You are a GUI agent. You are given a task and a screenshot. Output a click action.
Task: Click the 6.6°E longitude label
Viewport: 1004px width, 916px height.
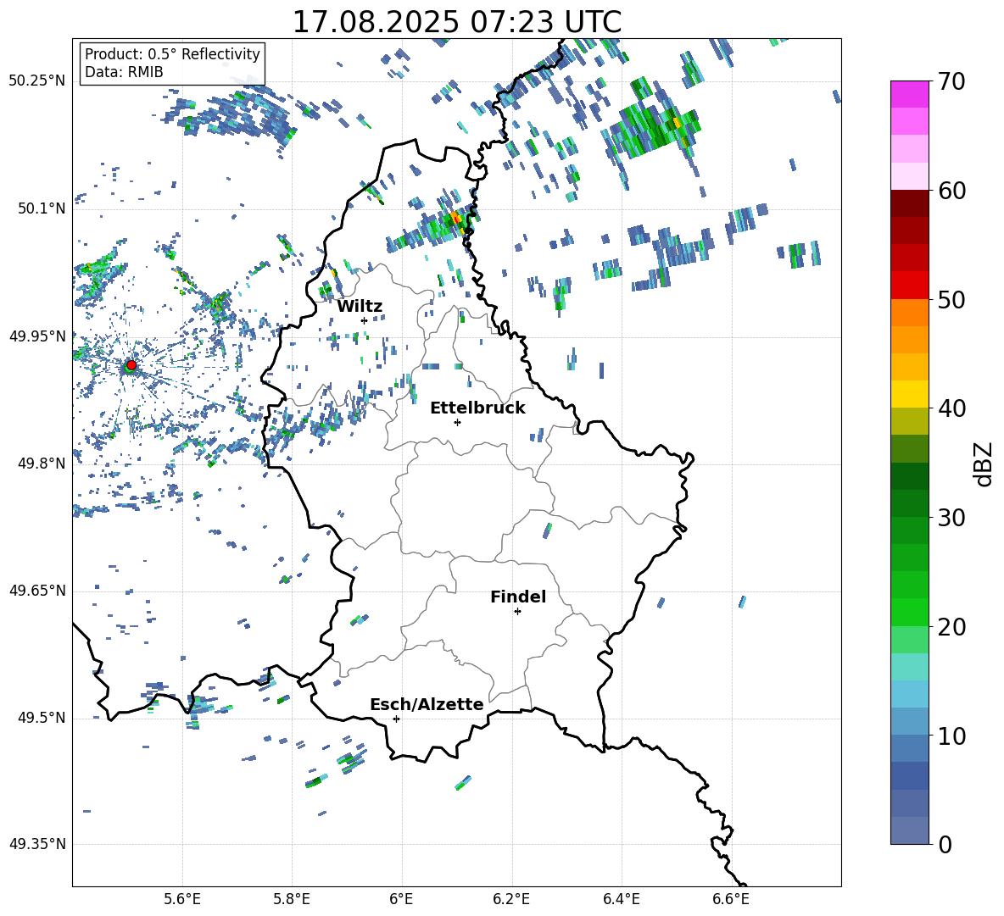(731, 899)
